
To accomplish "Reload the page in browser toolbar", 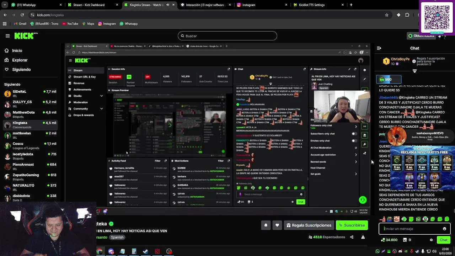I will pyautogui.click(x=22, y=15).
